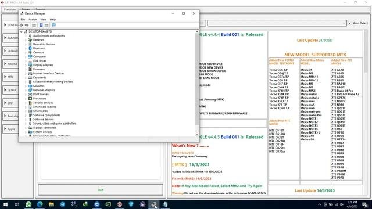Expand Mice and other pointing devices node

[26, 82]
